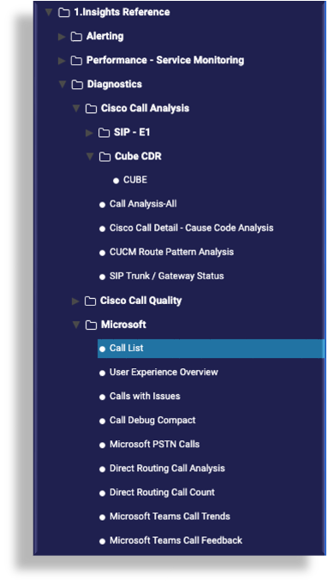
Task: Open Calls with Issues report
Action: [x=145, y=397]
